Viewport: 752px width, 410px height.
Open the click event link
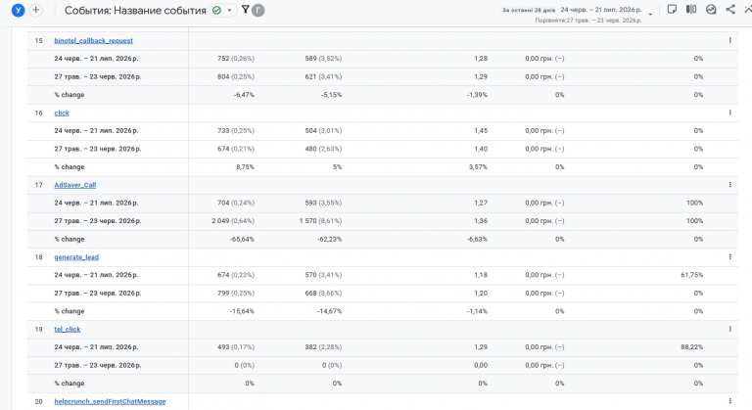pos(62,113)
